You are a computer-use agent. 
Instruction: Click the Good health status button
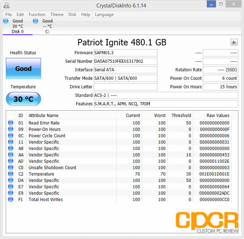tap(23, 68)
